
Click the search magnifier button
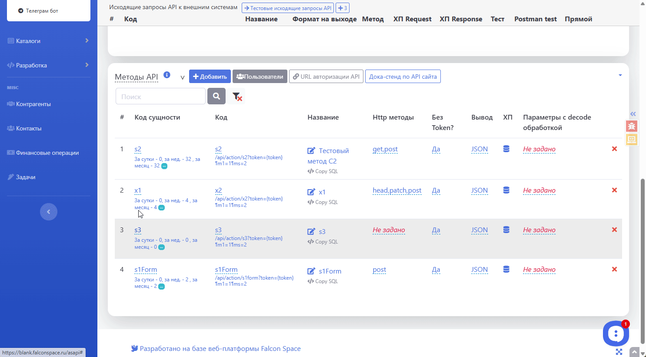216,96
